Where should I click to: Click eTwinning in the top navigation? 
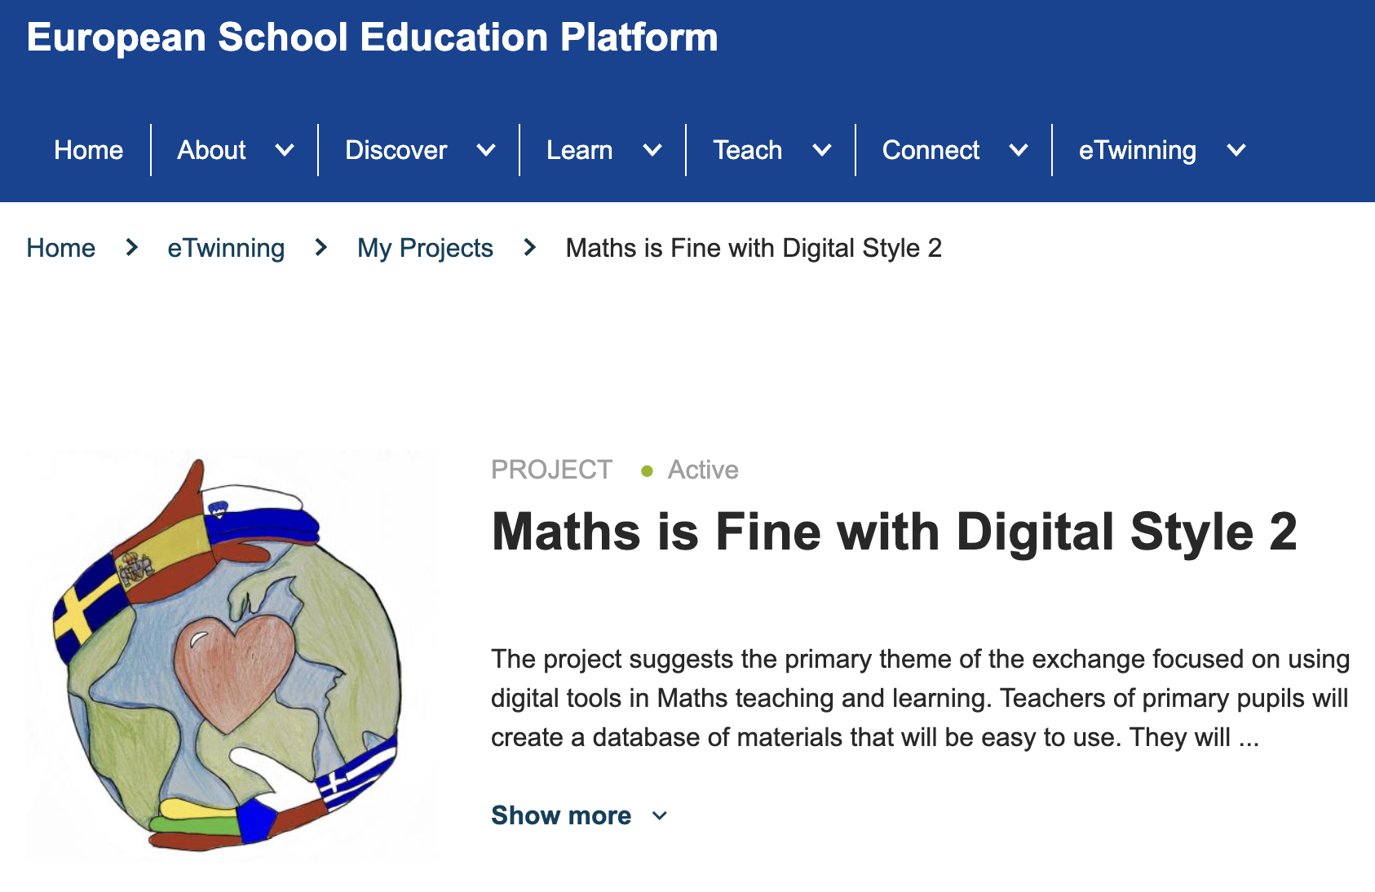[x=1137, y=150]
